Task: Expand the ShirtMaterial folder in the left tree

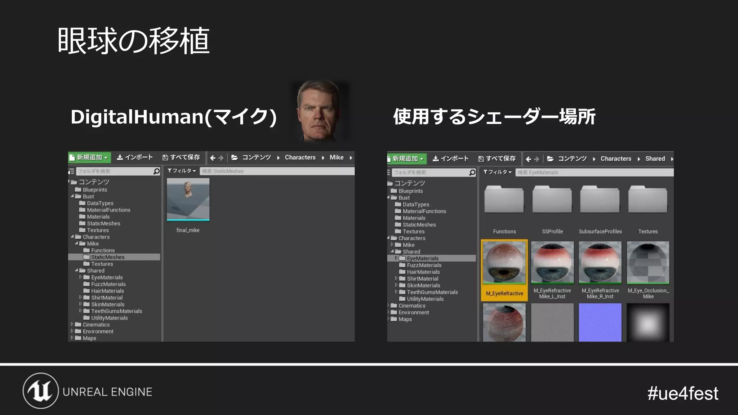Action: point(80,297)
